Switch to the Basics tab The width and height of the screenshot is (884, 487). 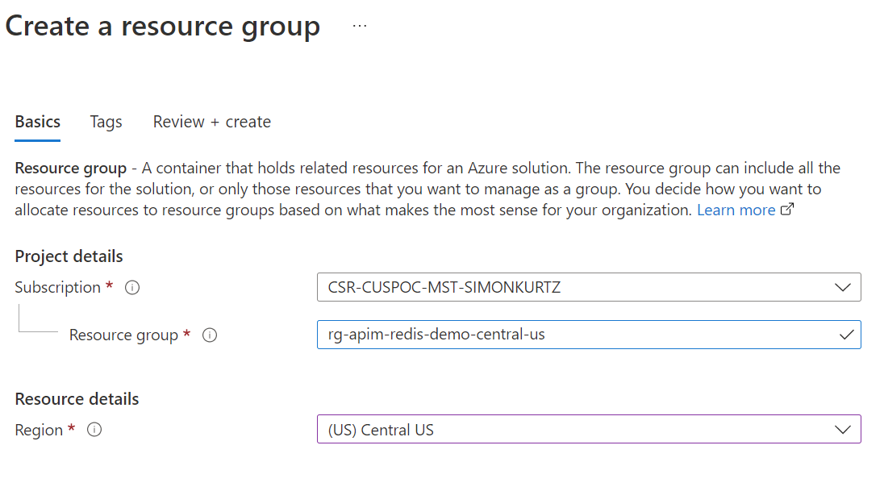pos(38,122)
